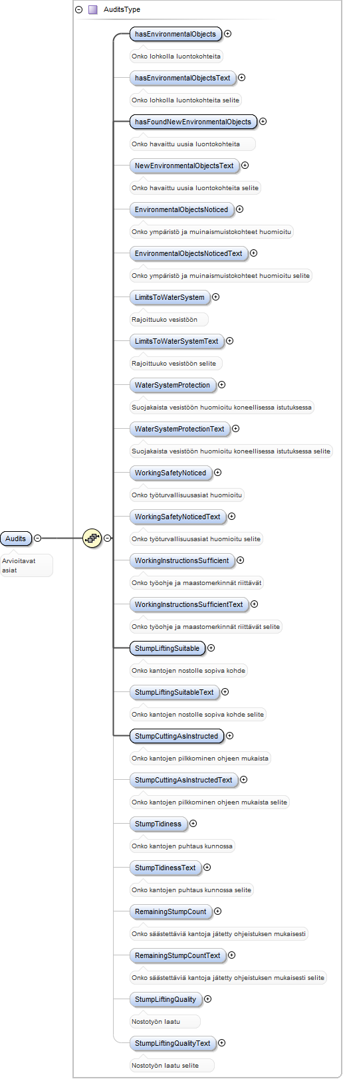Select the WaterSystemProtection element

(x=173, y=385)
